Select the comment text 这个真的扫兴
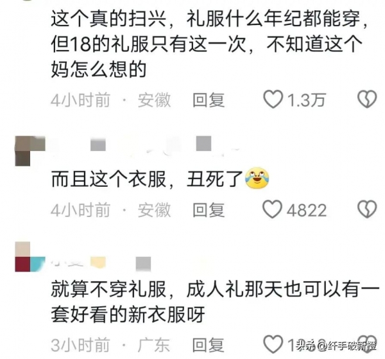The height and width of the screenshot is (359, 385). [108, 19]
